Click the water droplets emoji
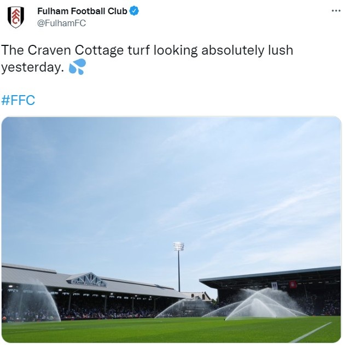 pos(77,68)
